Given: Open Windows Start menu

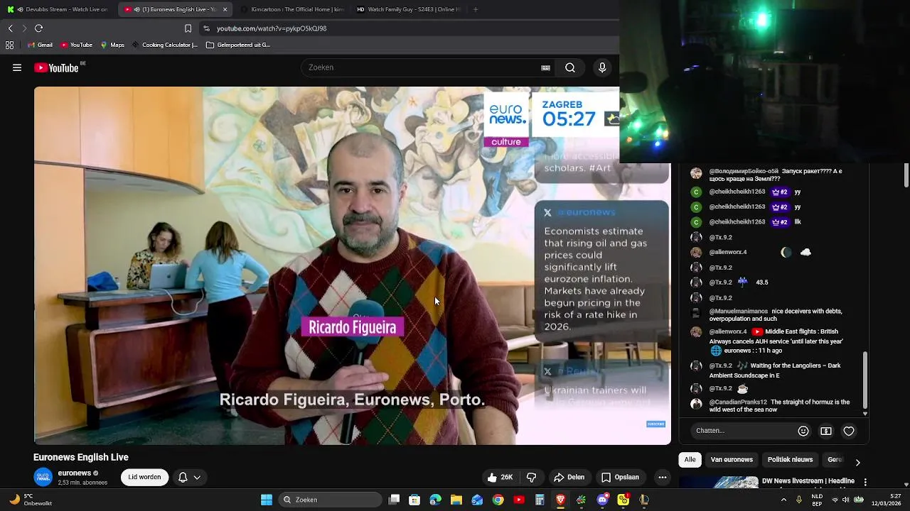Looking at the screenshot, I should coord(267,500).
